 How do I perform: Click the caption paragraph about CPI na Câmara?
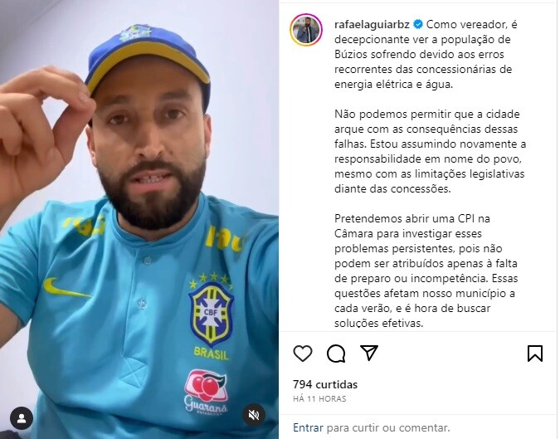[x=424, y=271]
